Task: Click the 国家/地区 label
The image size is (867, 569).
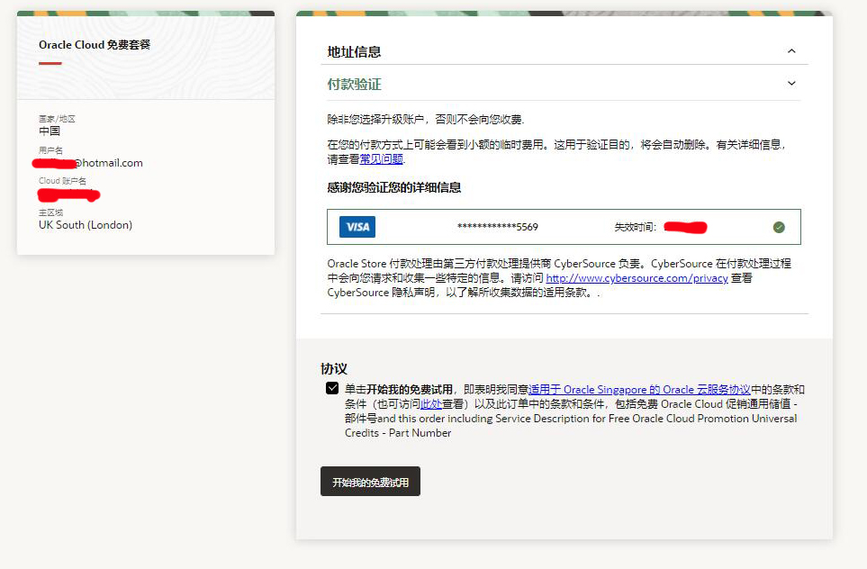Action: pyautogui.click(x=57, y=119)
